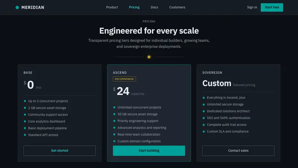This screenshot has width=298, height=168.
Task: Click the Sign in link
Action: (252, 7)
